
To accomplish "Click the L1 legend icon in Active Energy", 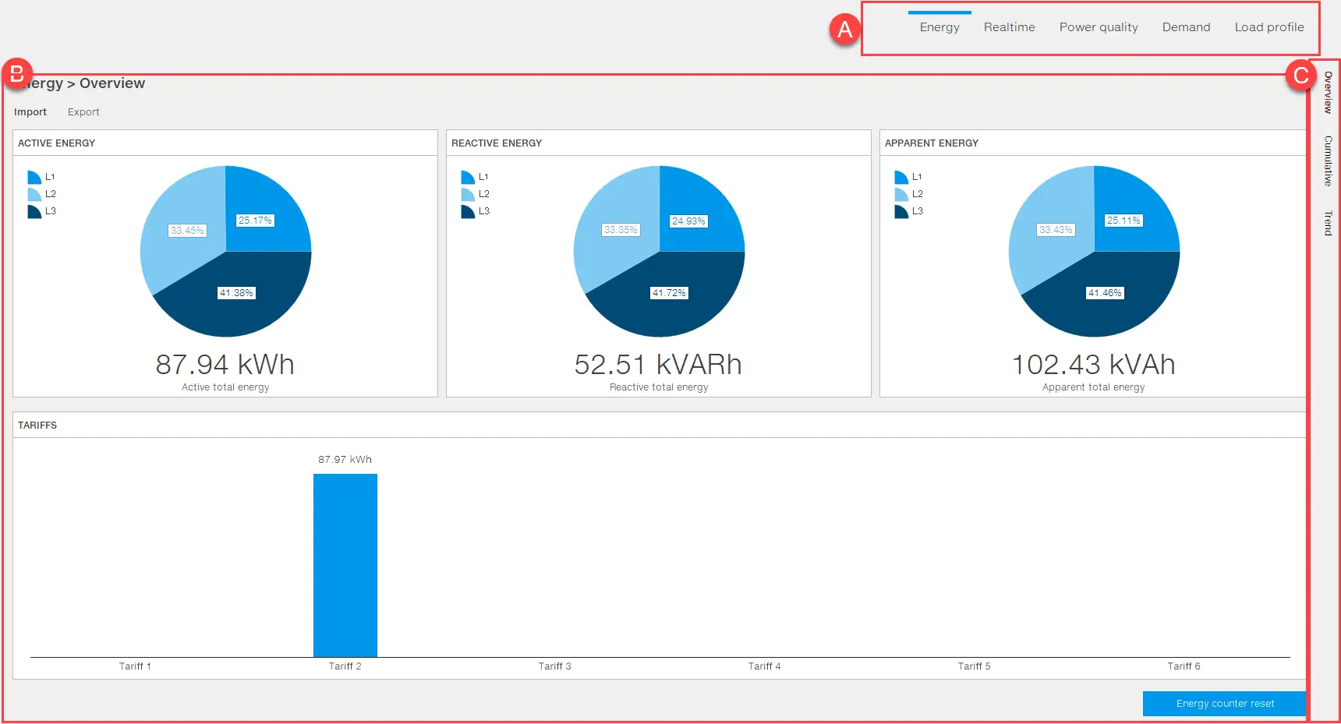I will tap(34, 178).
